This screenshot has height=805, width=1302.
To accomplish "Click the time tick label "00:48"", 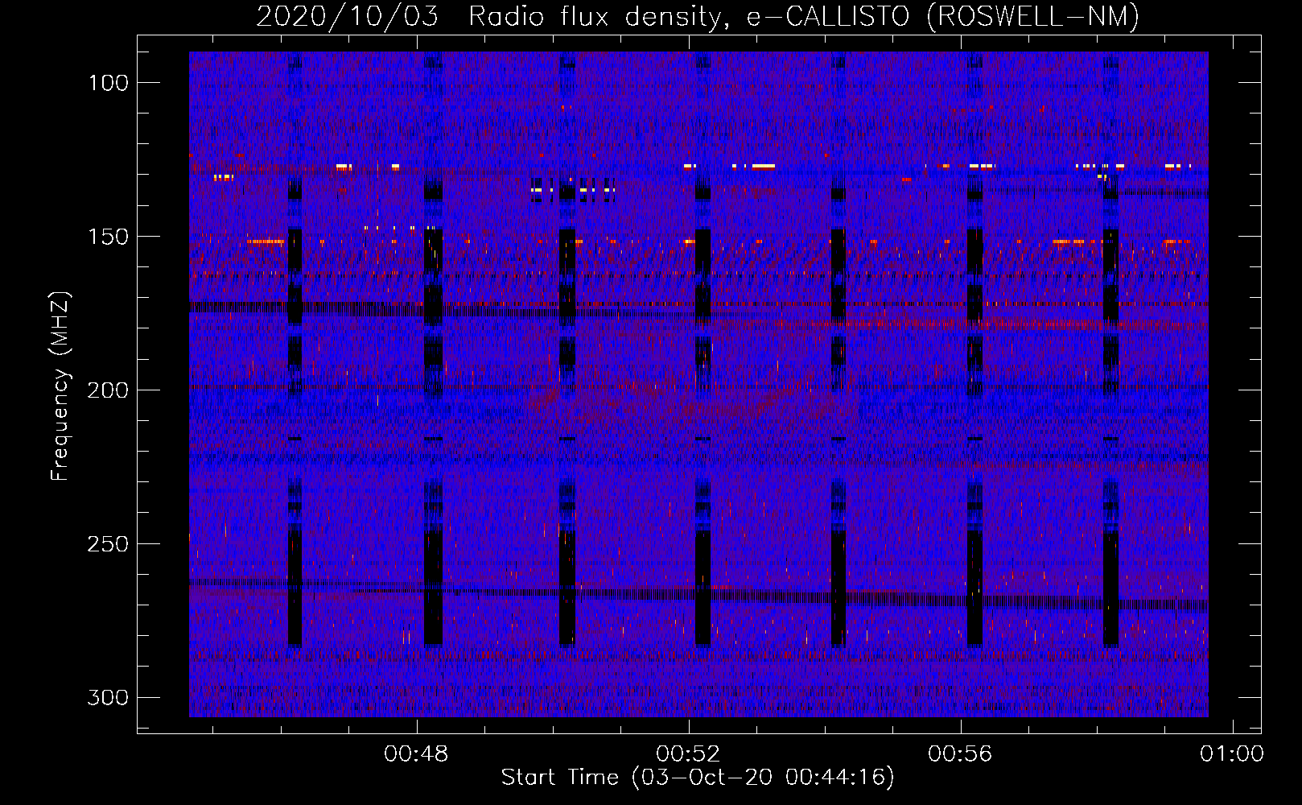I will click(x=416, y=754).
